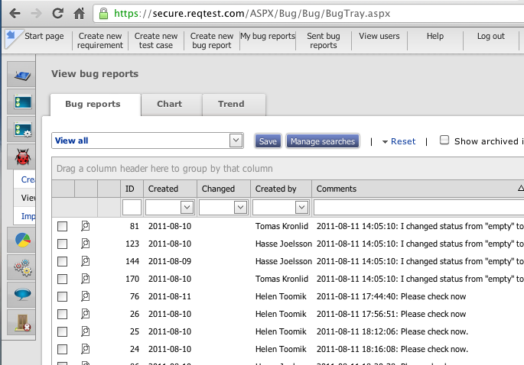Select the checkbox for bug 123
This screenshot has width=524, height=365.
[x=63, y=244]
